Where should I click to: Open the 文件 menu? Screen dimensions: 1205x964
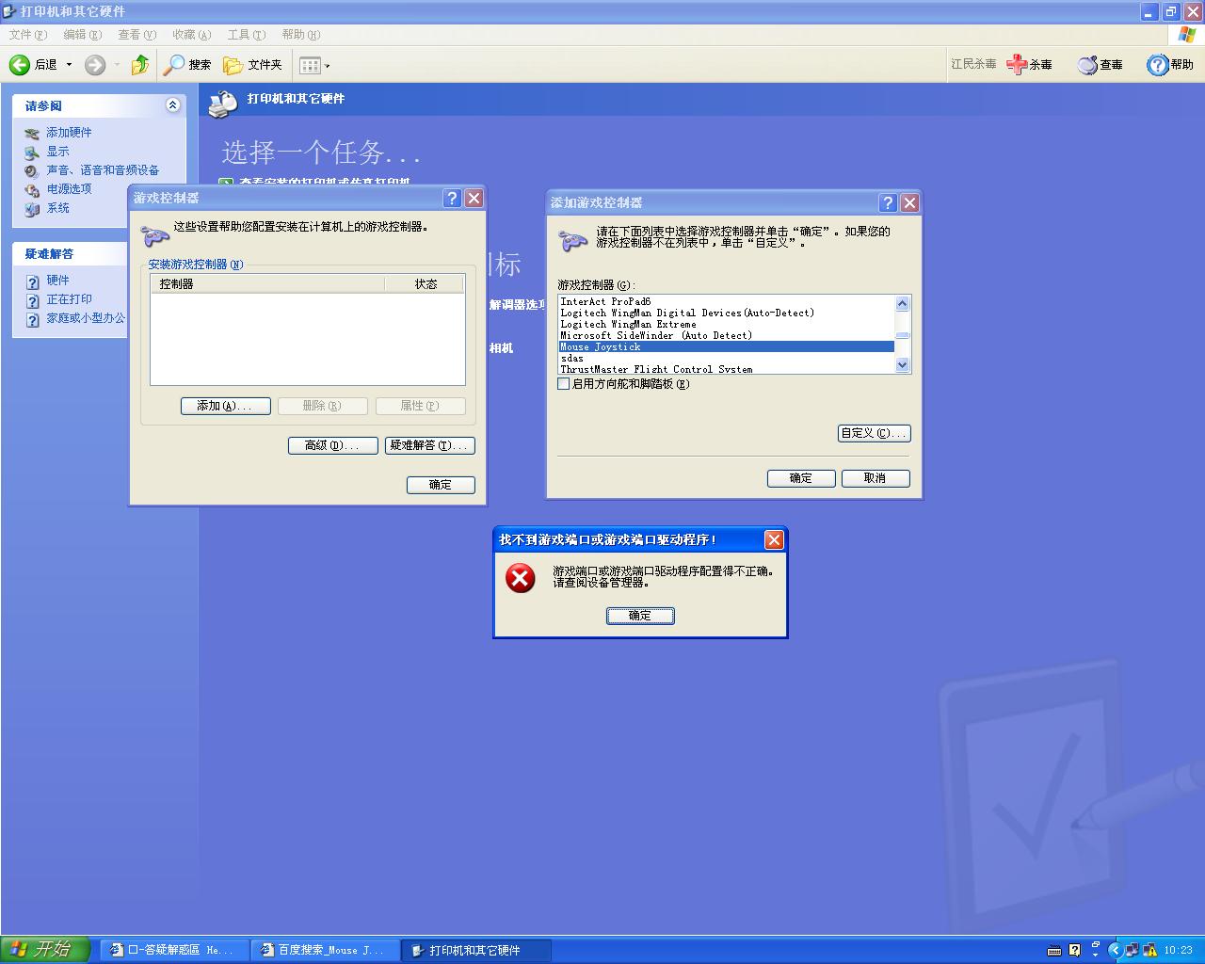click(27, 35)
